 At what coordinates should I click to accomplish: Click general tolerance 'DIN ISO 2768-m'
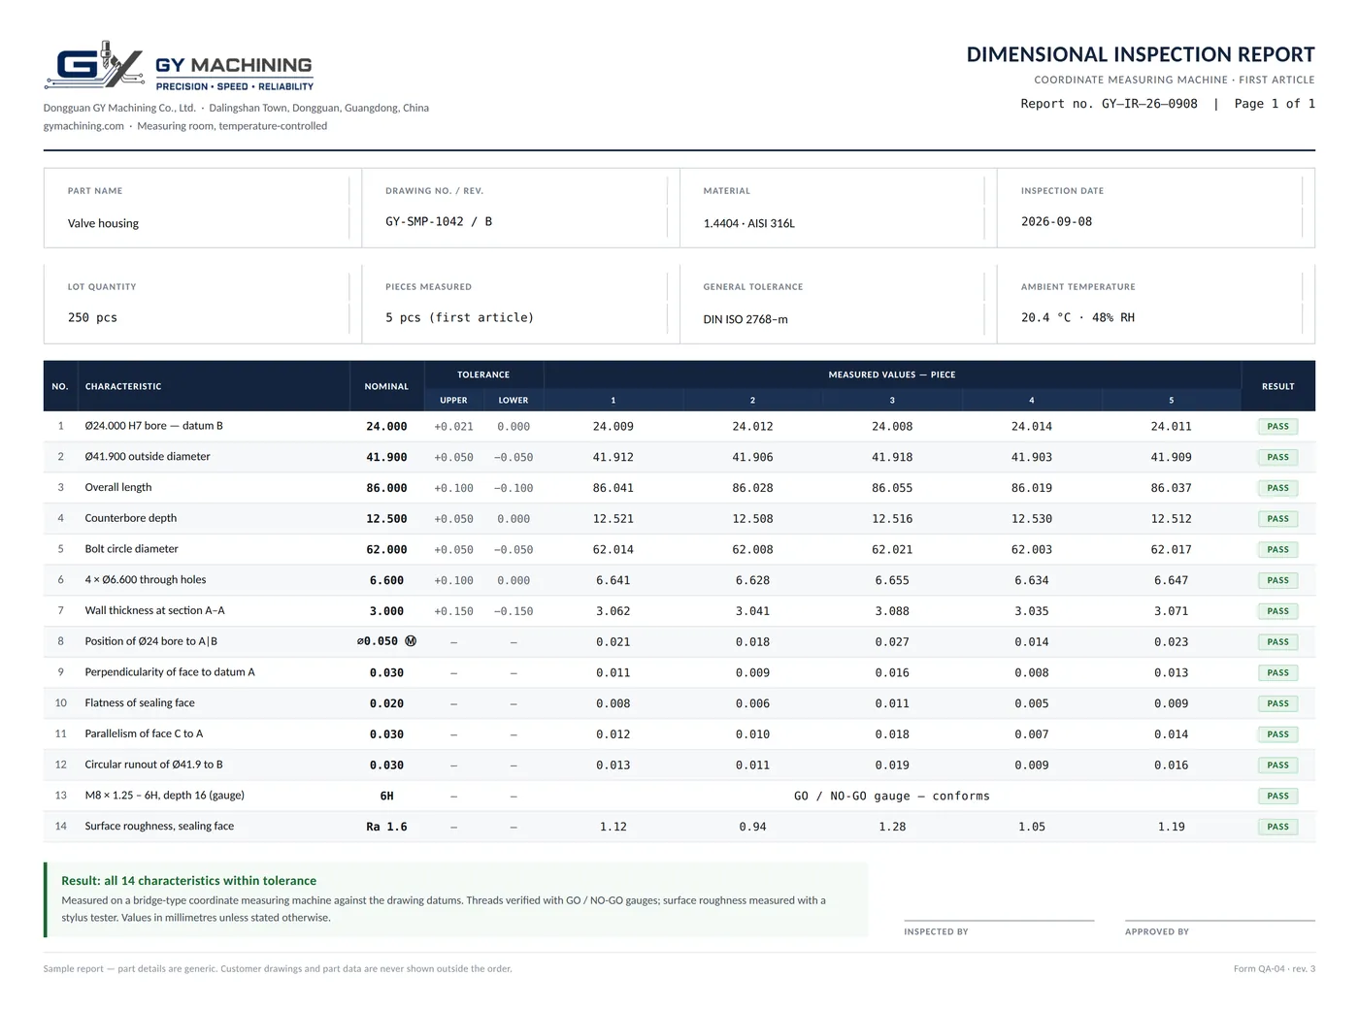coord(746,319)
